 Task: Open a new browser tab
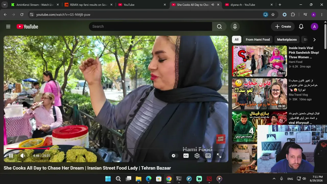coord(280,5)
